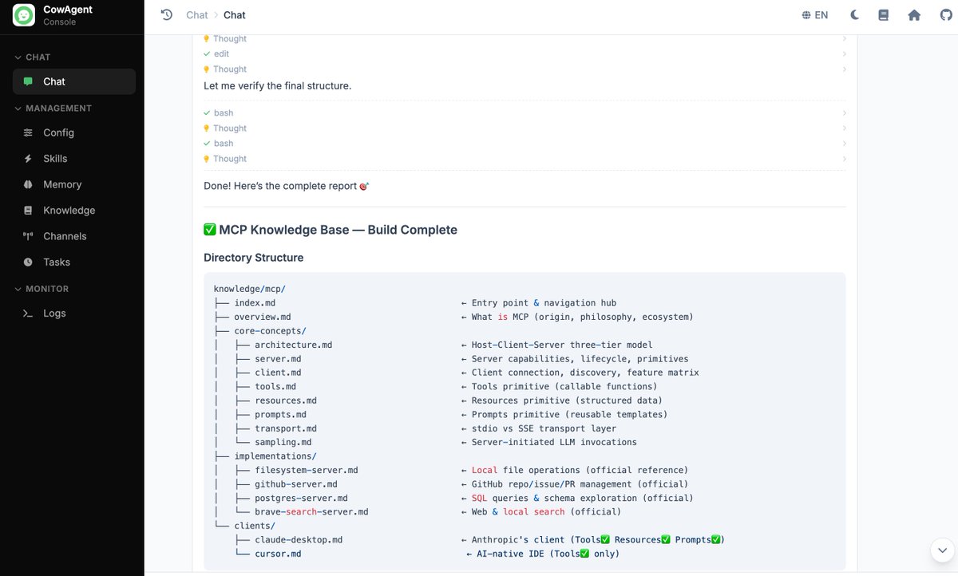Click 'brave-search-server.md' in the tree
Image resolution: width=958 pixels, height=576 pixels.
pos(311,511)
